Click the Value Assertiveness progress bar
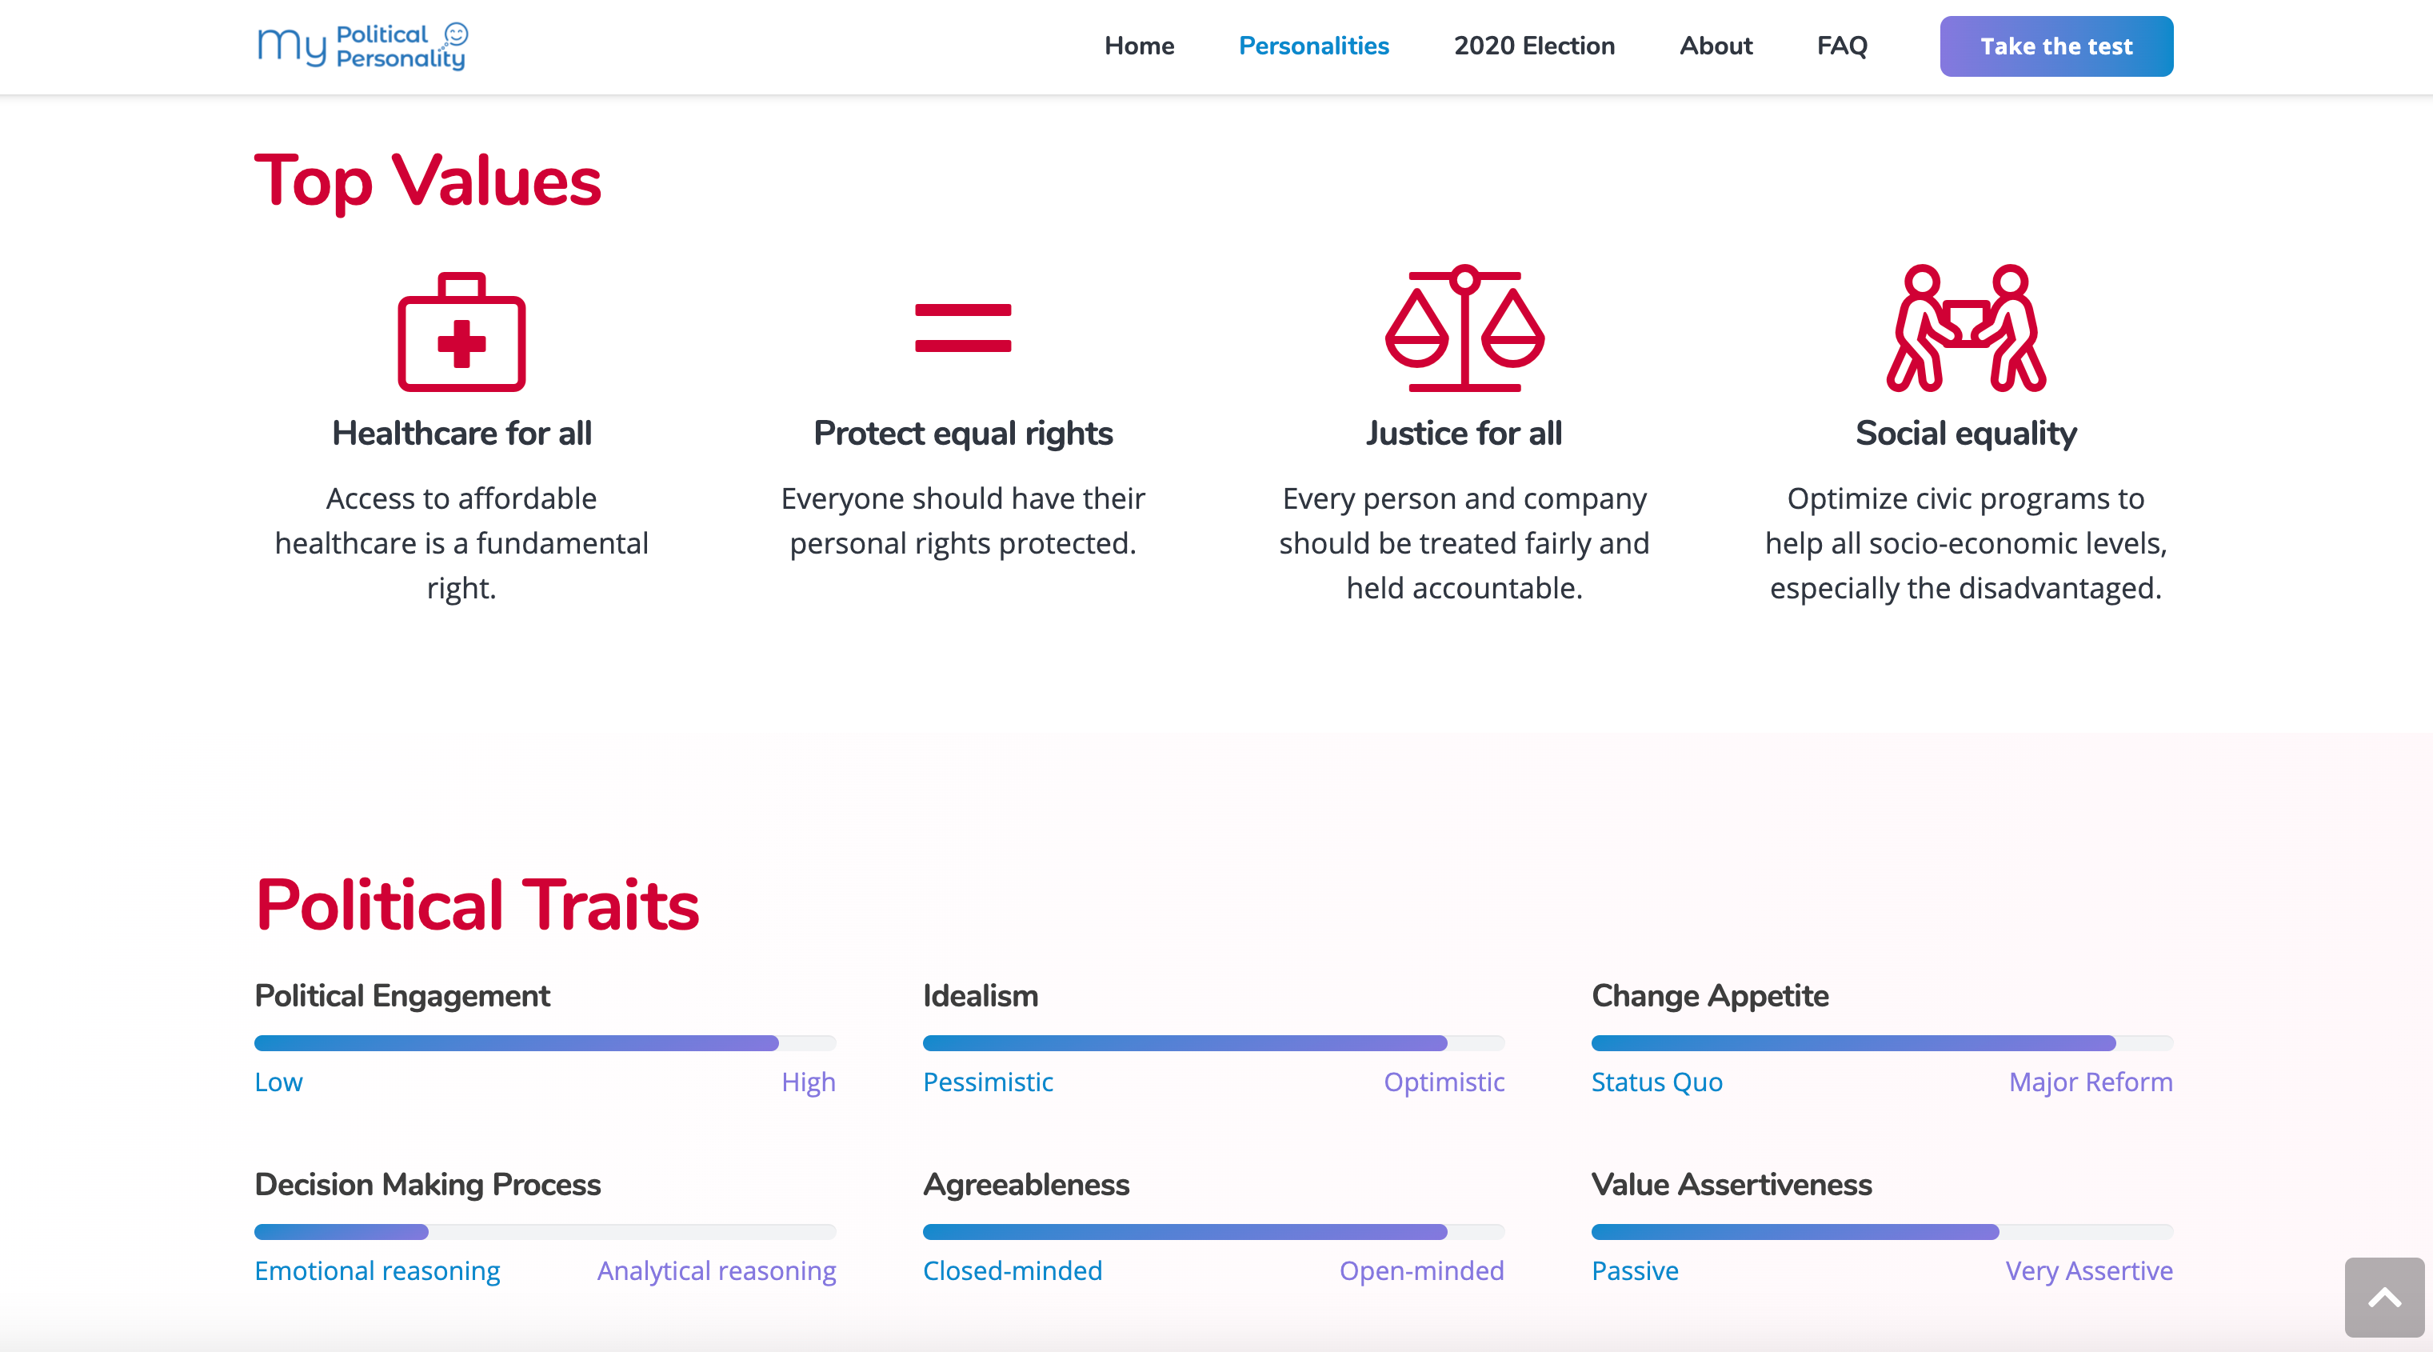 pyautogui.click(x=1881, y=1232)
